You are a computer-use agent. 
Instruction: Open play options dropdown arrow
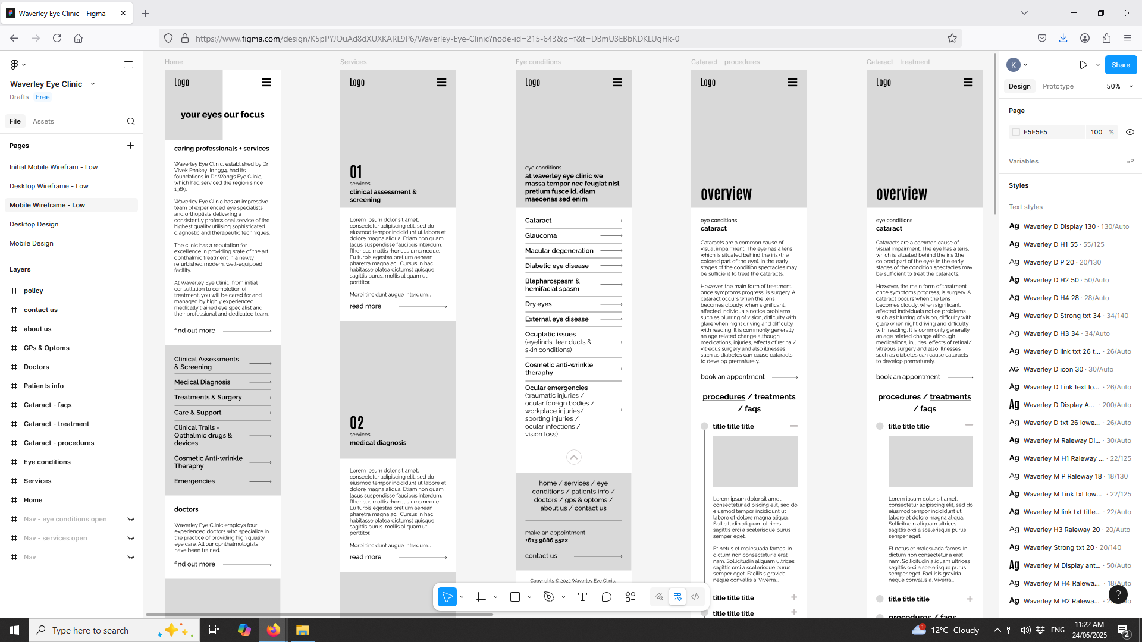[x=1098, y=65]
